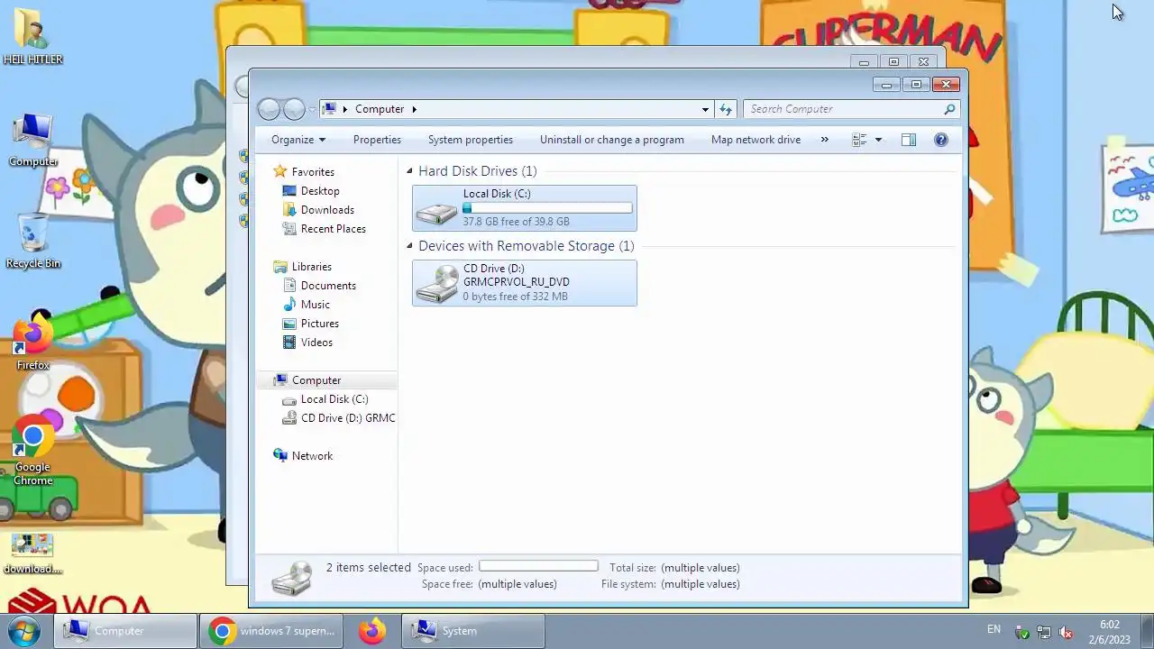This screenshot has width=1154, height=649.
Task: Click the green shield tray icon
Action: 1022,632
